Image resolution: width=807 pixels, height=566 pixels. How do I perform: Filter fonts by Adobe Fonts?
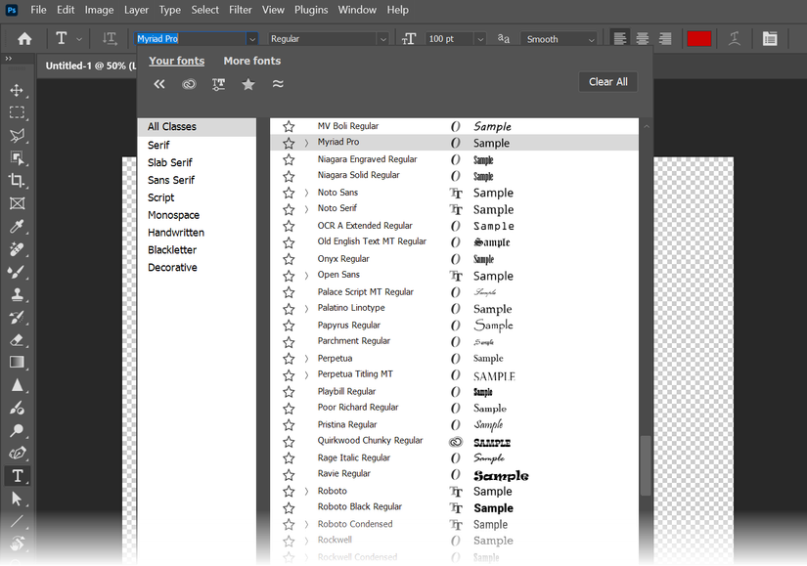pos(189,84)
